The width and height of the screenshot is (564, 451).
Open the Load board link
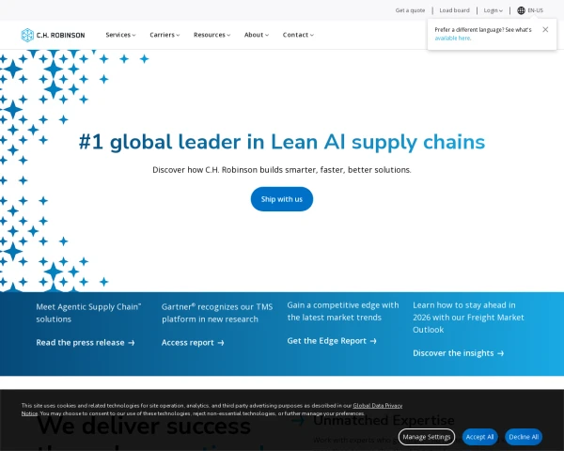coord(454,10)
